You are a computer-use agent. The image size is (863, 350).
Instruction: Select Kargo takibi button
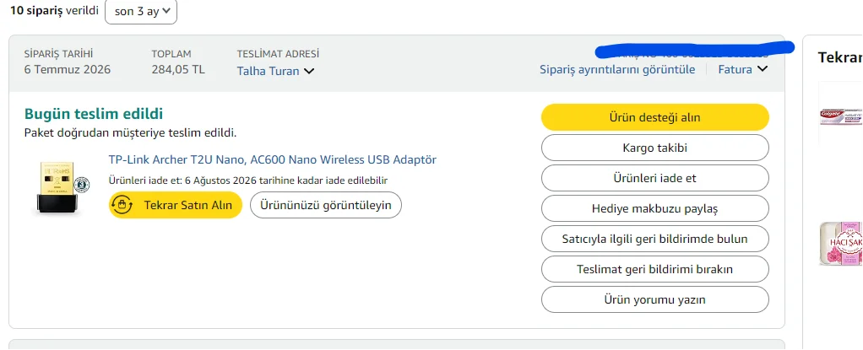(655, 148)
